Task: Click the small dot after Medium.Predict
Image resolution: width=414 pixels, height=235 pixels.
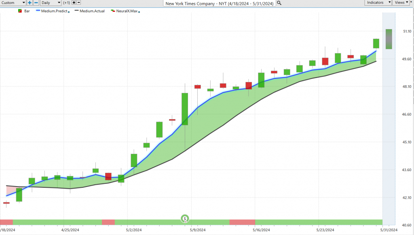Action: [x=69, y=12]
